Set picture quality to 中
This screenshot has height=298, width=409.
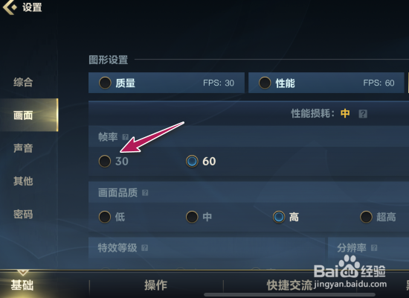click(199, 217)
